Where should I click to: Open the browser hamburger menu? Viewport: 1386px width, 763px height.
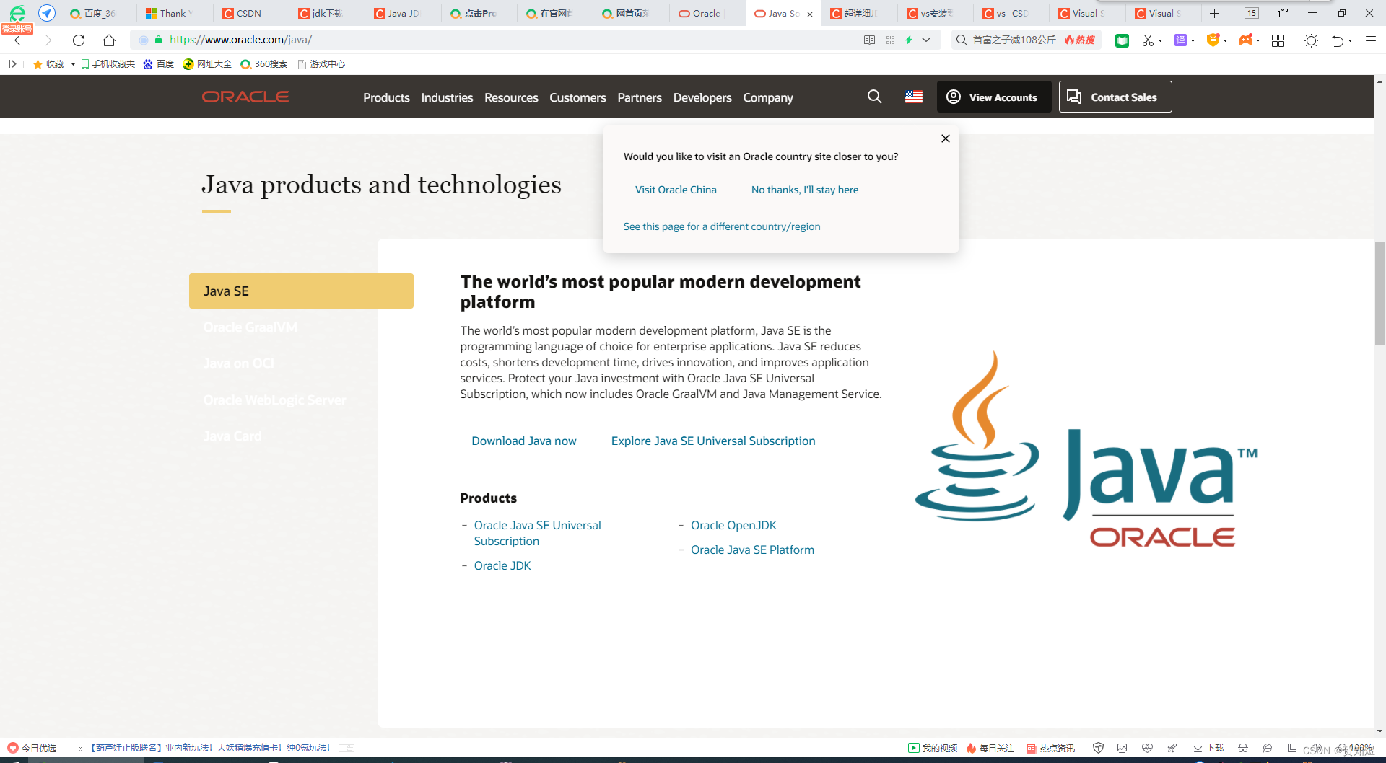coord(1370,40)
